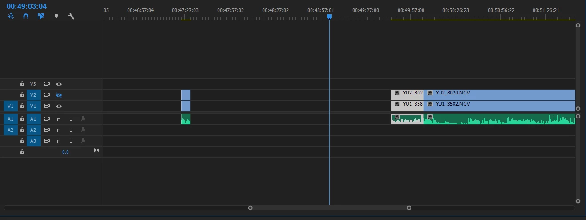Mute audio track A2
Image resolution: width=586 pixels, height=220 pixels.
coord(59,130)
